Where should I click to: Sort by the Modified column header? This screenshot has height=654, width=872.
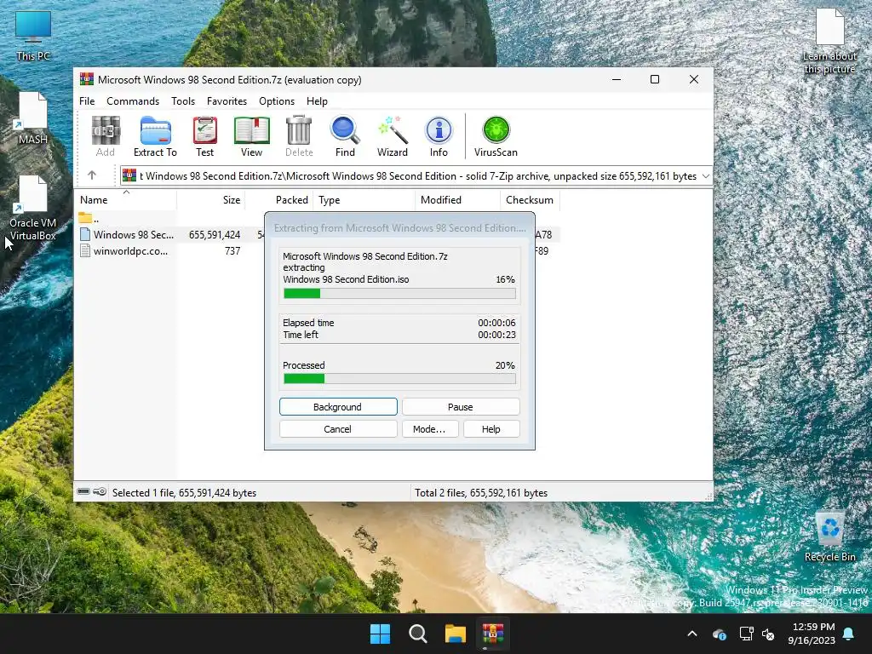(457, 200)
